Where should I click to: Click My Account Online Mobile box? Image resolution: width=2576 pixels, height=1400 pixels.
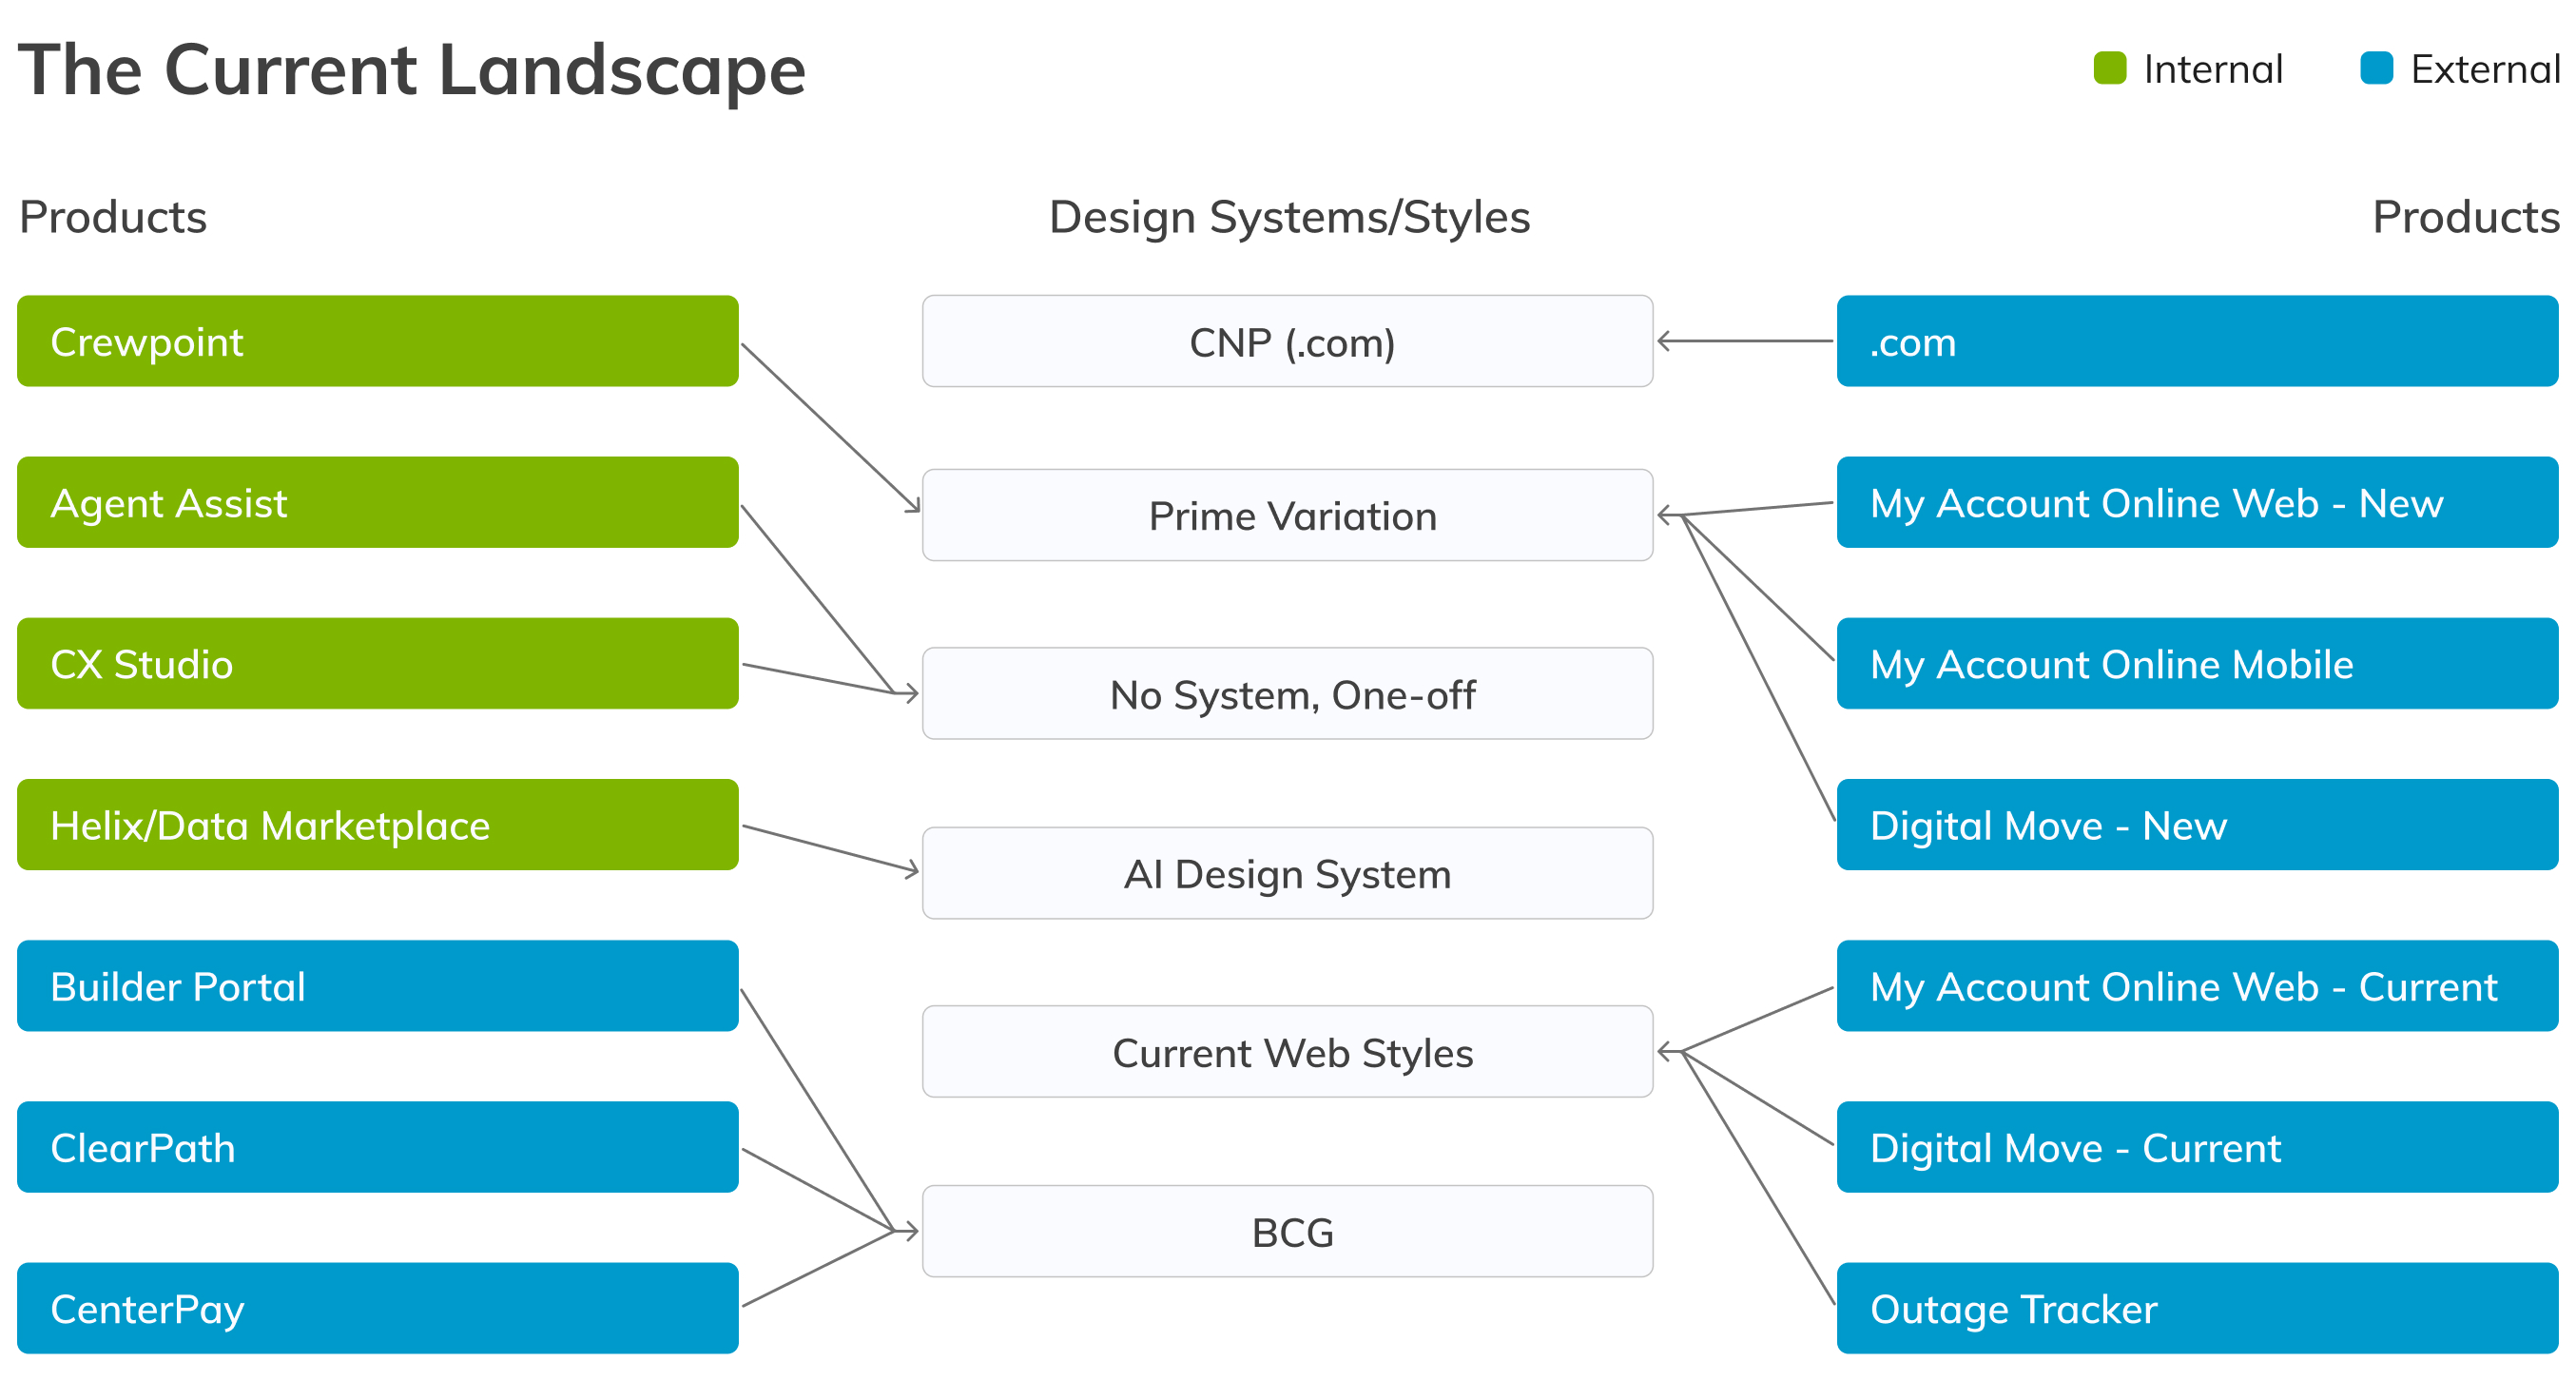point(2198,664)
